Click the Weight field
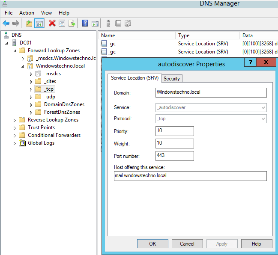This screenshot has height=255, width=278. [175, 143]
